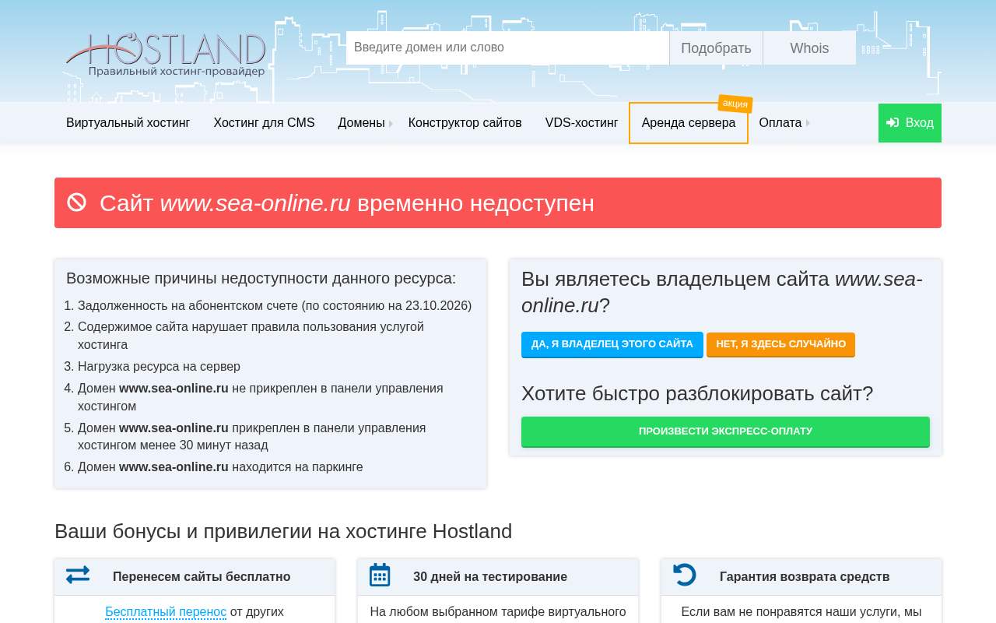Click reason 'Нагрузка ресурса на сервер'

(159, 367)
